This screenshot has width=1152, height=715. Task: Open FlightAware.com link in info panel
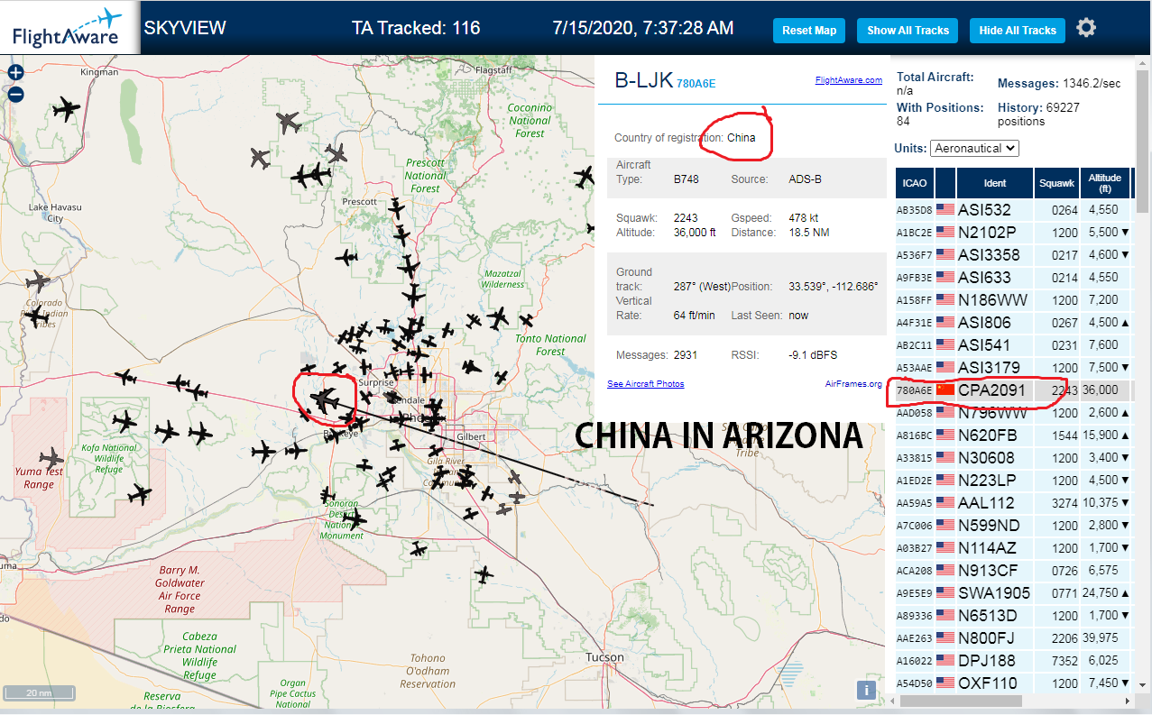tap(849, 80)
